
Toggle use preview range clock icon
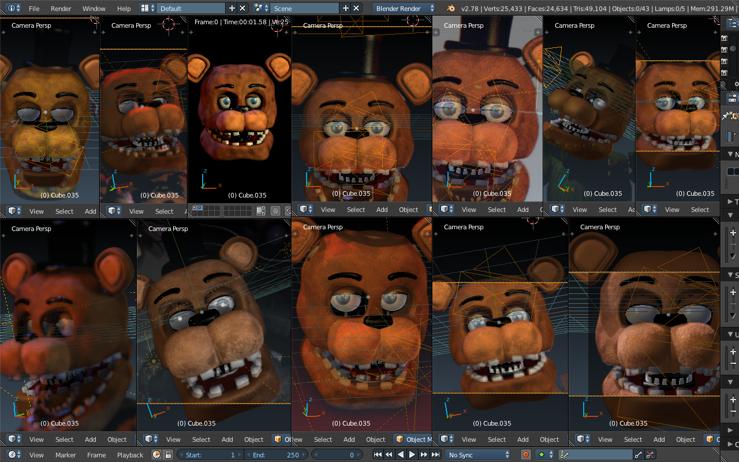coord(156,454)
